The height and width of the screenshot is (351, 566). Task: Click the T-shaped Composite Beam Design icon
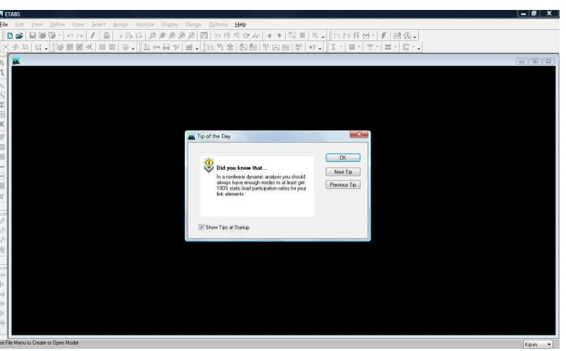(x=370, y=47)
